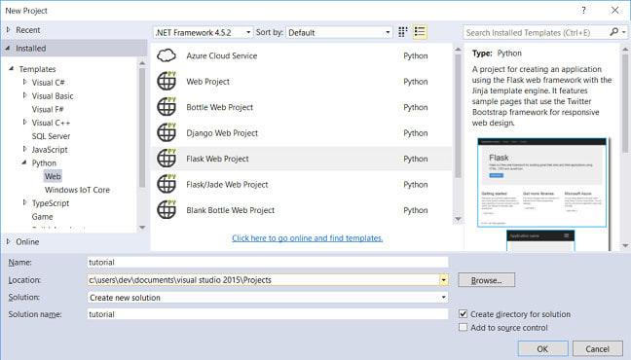This screenshot has width=631, height=360.
Task: Open the online templates link
Action: pyautogui.click(x=308, y=238)
